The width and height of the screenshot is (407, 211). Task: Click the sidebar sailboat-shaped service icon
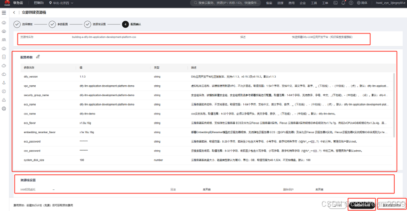point(4,82)
